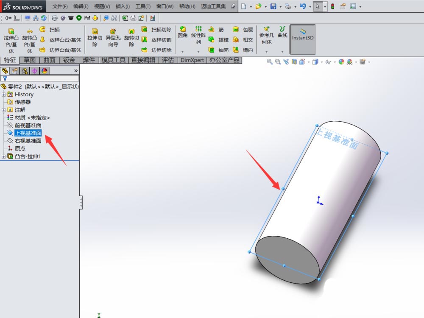424x318 pixels.
Task: Open the DisplayManager color sphere tab
Action: 45,71
